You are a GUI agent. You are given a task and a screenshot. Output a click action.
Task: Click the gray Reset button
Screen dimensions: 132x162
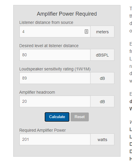(x=80, y=117)
